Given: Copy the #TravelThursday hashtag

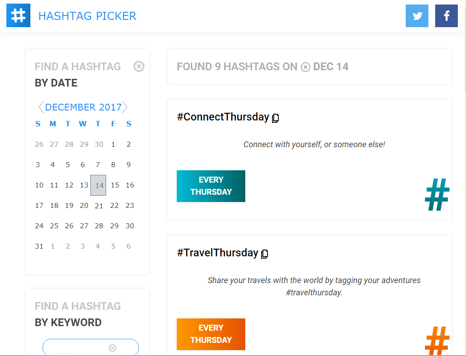Looking at the screenshot, I should [x=265, y=254].
